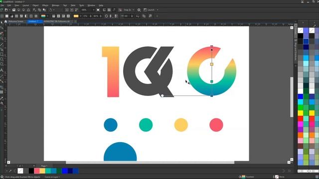Select the Eyedropper tool in the toolbox
The height and width of the screenshot is (179, 319).
pyautogui.click(x=1, y=98)
